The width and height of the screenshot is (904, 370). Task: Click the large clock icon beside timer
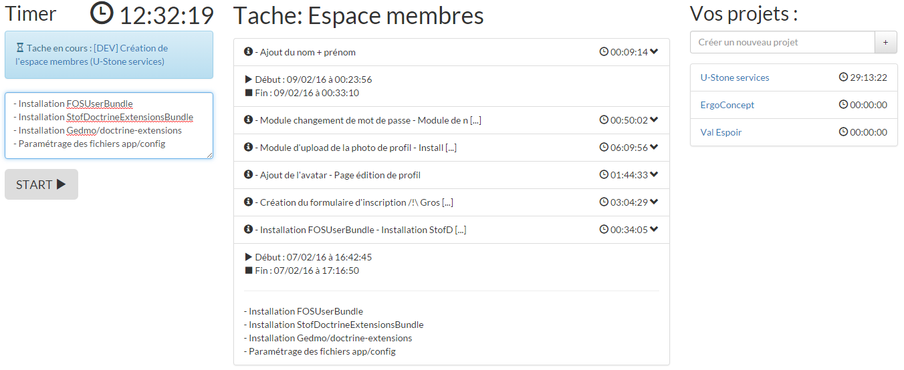[x=102, y=14]
